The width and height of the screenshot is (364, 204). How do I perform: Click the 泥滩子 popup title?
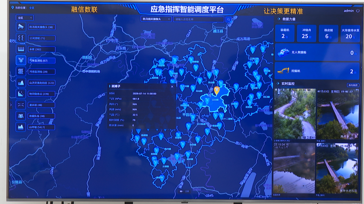pyautogui.click(x=116, y=86)
